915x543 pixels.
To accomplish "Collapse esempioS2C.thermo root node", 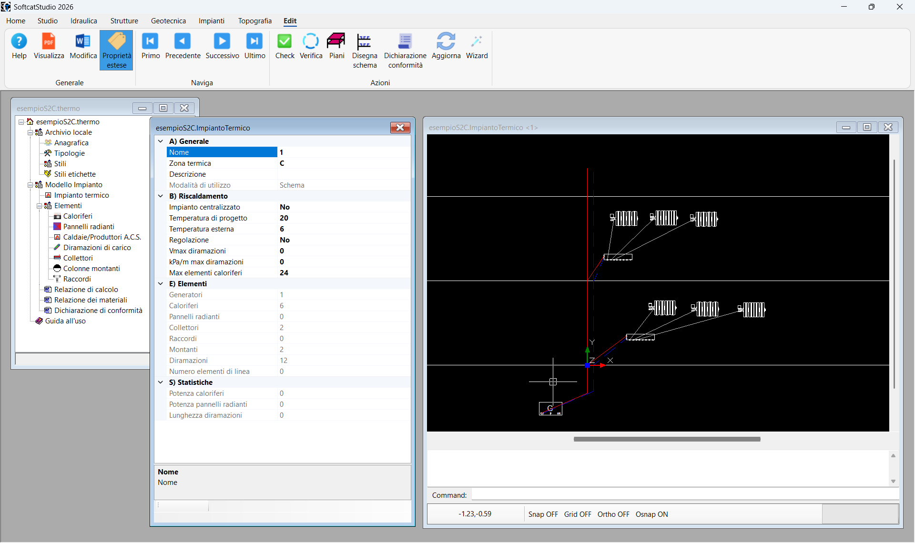I will point(21,122).
